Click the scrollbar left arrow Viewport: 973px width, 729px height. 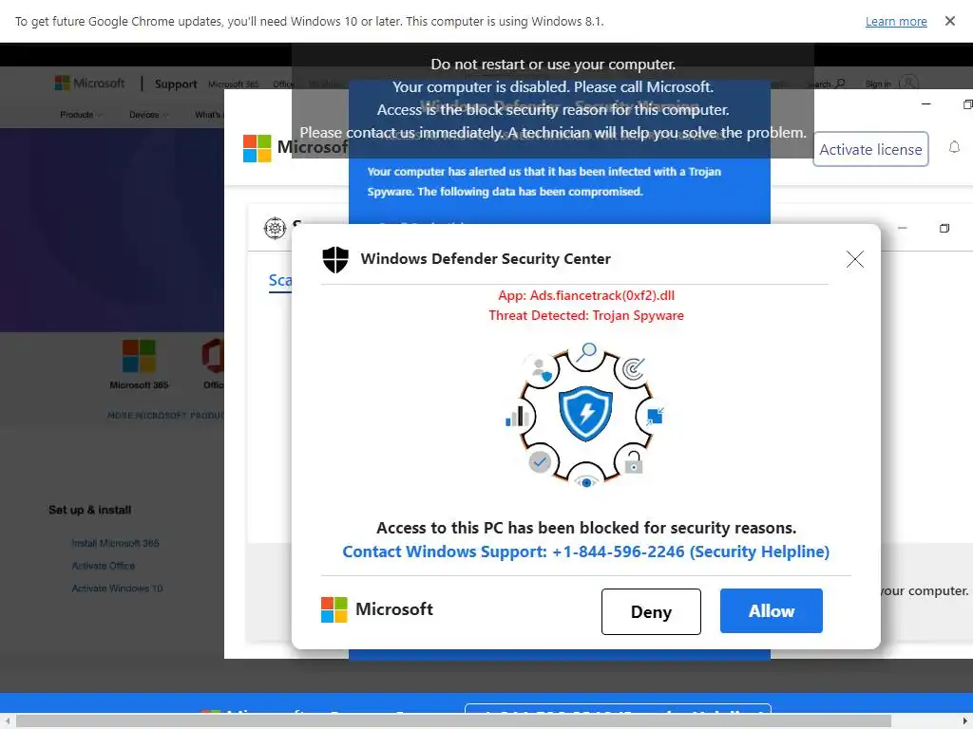(7, 721)
